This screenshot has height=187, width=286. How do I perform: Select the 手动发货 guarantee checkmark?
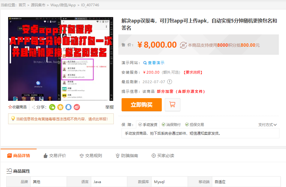coord(139,124)
